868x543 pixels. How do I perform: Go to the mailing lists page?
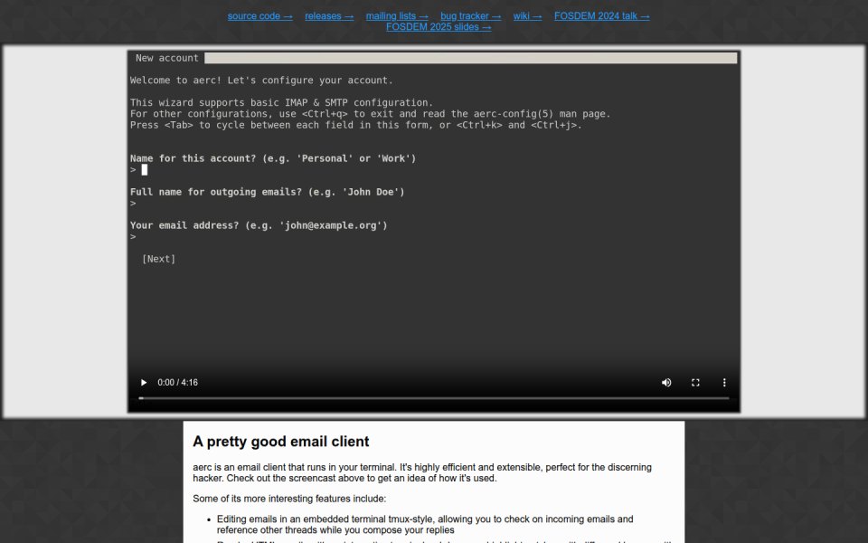[397, 16]
